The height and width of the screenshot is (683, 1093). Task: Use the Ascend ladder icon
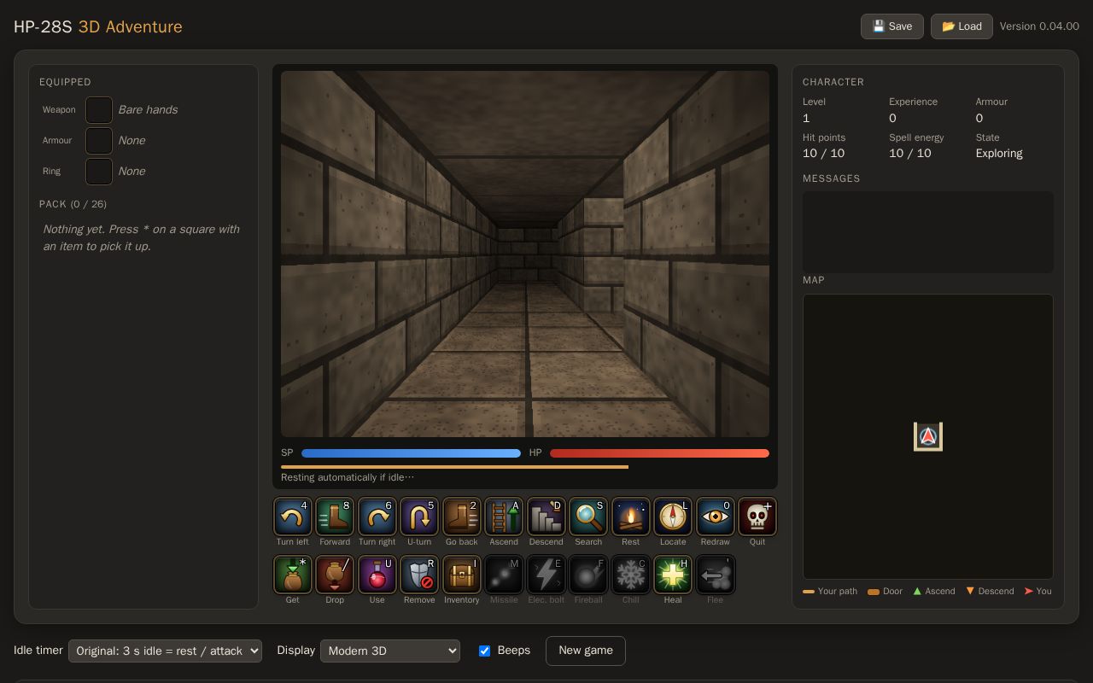tap(504, 517)
